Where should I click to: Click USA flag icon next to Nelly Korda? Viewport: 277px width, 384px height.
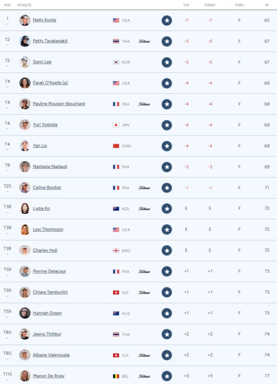coord(116,20)
